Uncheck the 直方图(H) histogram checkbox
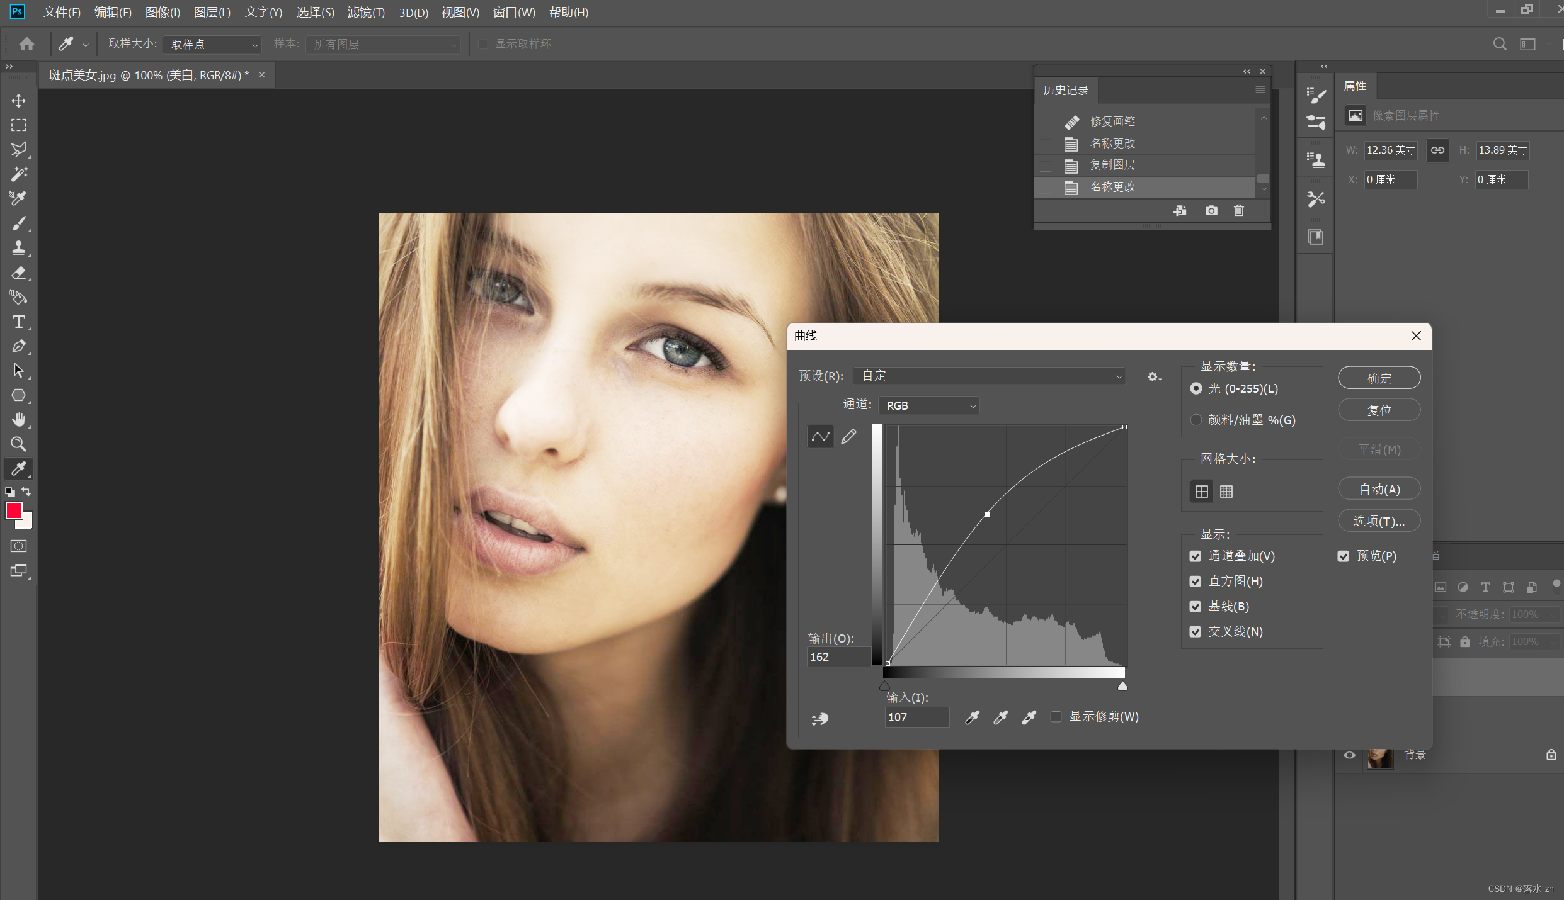 (1195, 582)
